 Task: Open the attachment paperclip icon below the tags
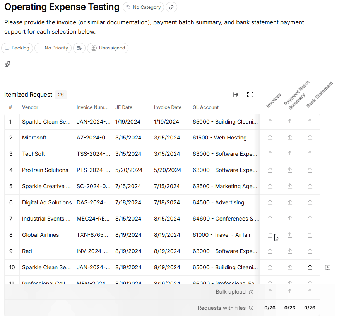(7, 64)
